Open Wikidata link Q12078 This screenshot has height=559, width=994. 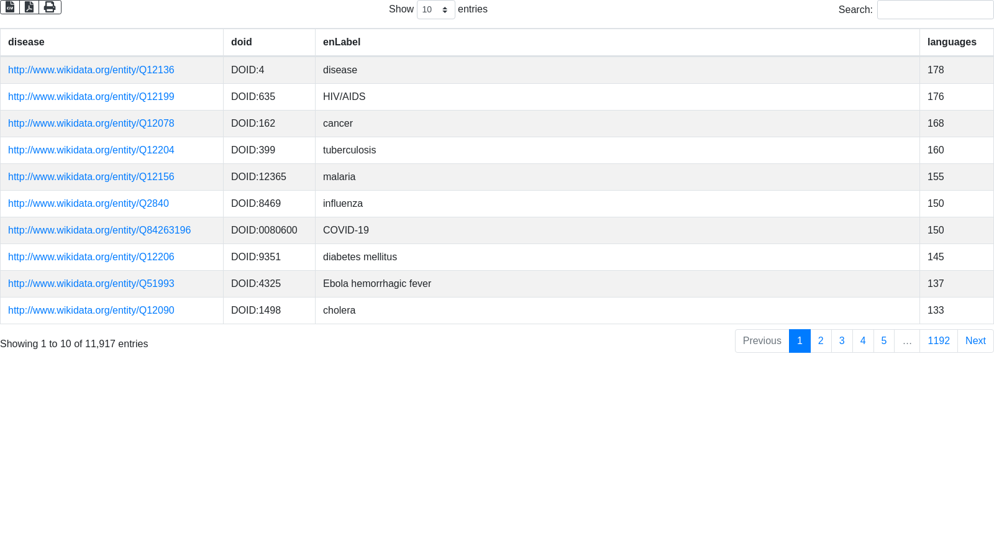91,124
